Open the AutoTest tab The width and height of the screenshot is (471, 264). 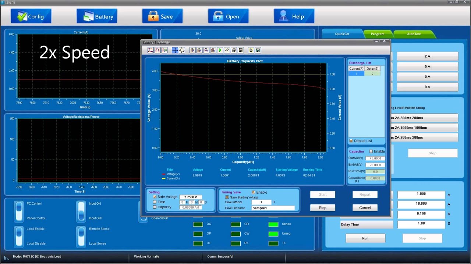(x=414, y=34)
